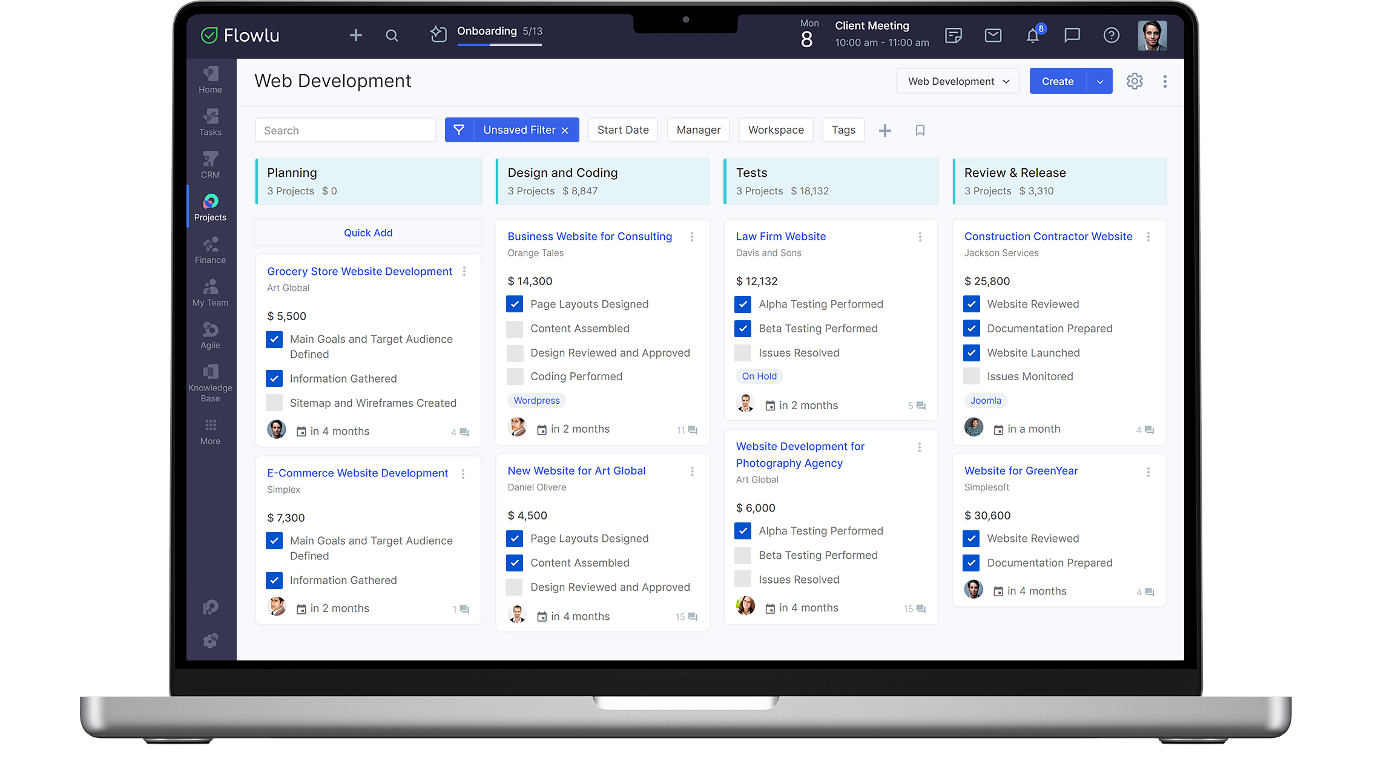Open the global search magnifier

point(391,35)
